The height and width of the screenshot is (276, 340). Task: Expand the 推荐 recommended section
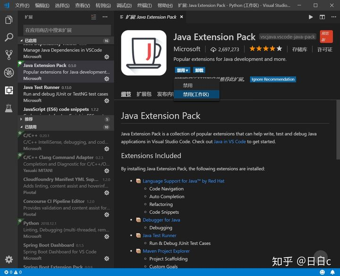pyautogui.click(x=66, y=119)
